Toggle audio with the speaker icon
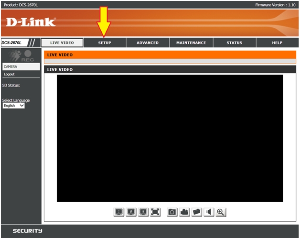This screenshot has width=300, height=239. pyautogui.click(x=208, y=212)
